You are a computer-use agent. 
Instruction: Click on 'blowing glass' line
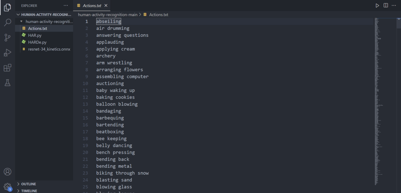coord(114,187)
